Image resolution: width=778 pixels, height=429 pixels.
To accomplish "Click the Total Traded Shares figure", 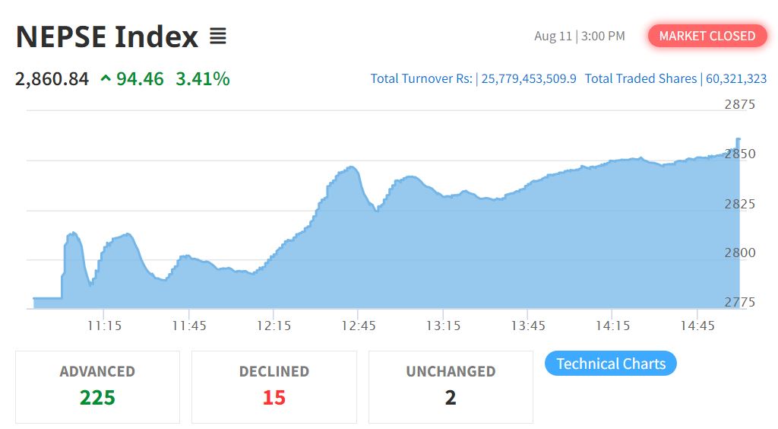I will pos(735,78).
